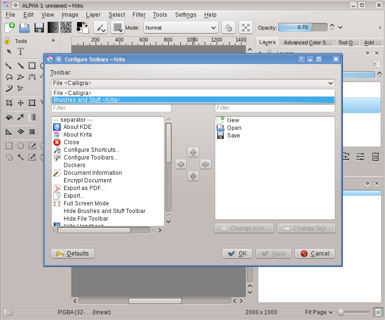Select the Freehand lasso selection tool
The image size is (385, 320).
9,157
